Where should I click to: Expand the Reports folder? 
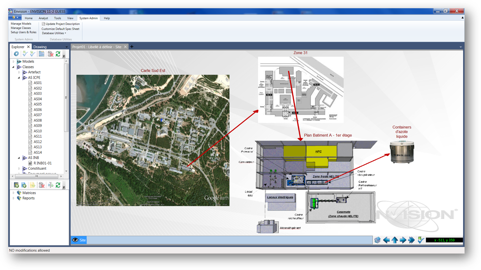click(14, 198)
